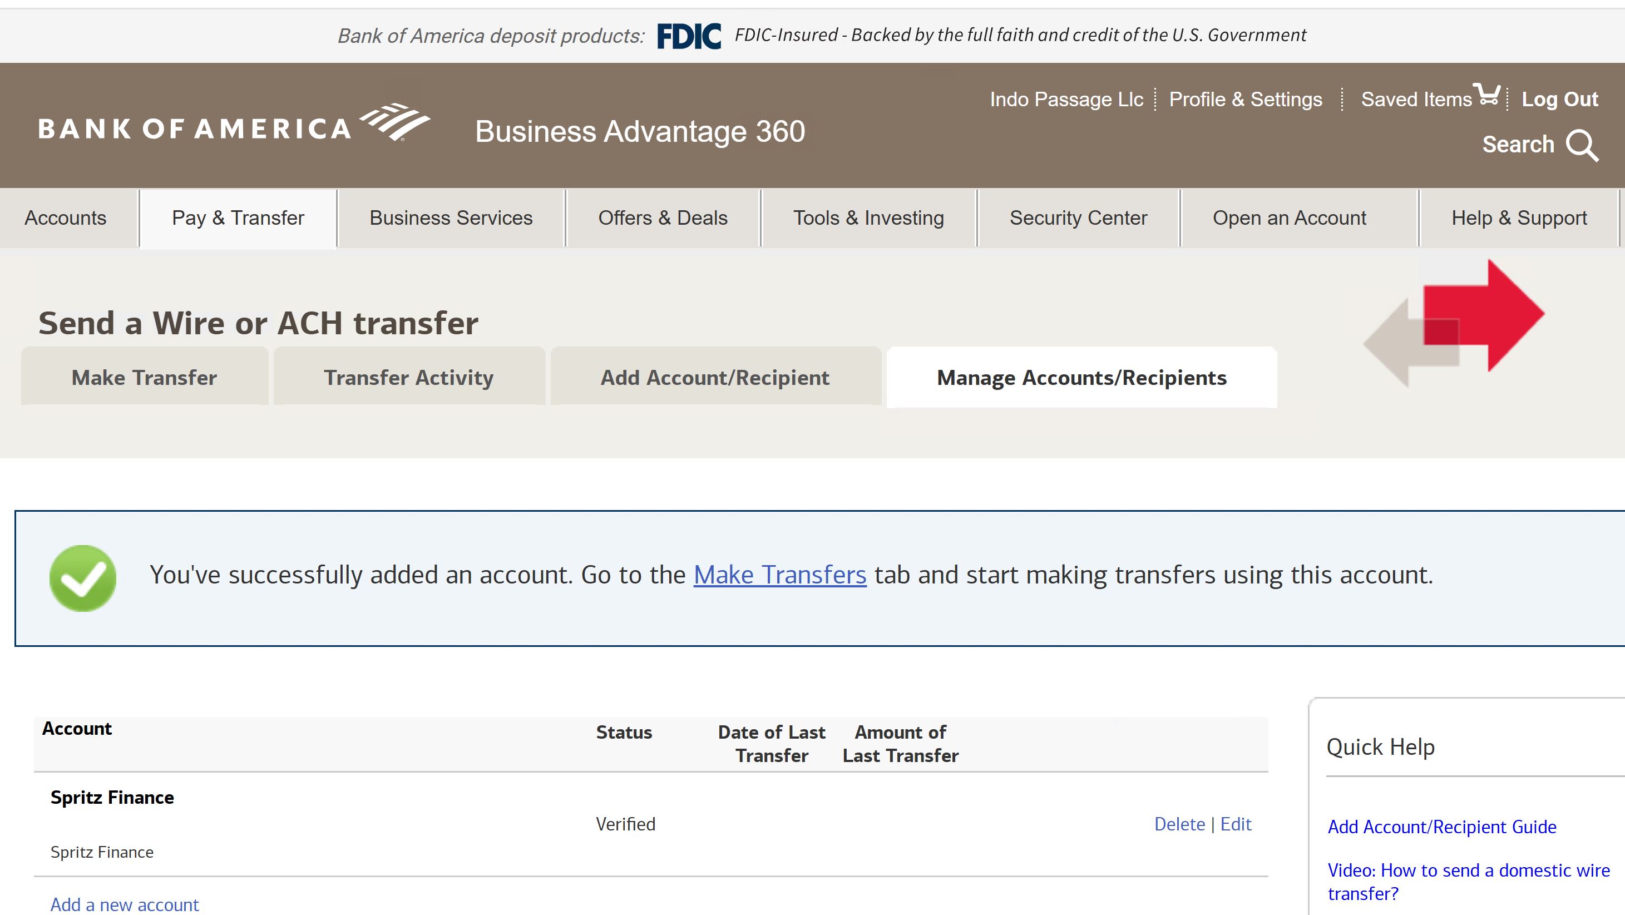Image resolution: width=1625 pixels, height=915 pixels.
Task: Open the Business Services menu
Action: [x=451, y=218]
